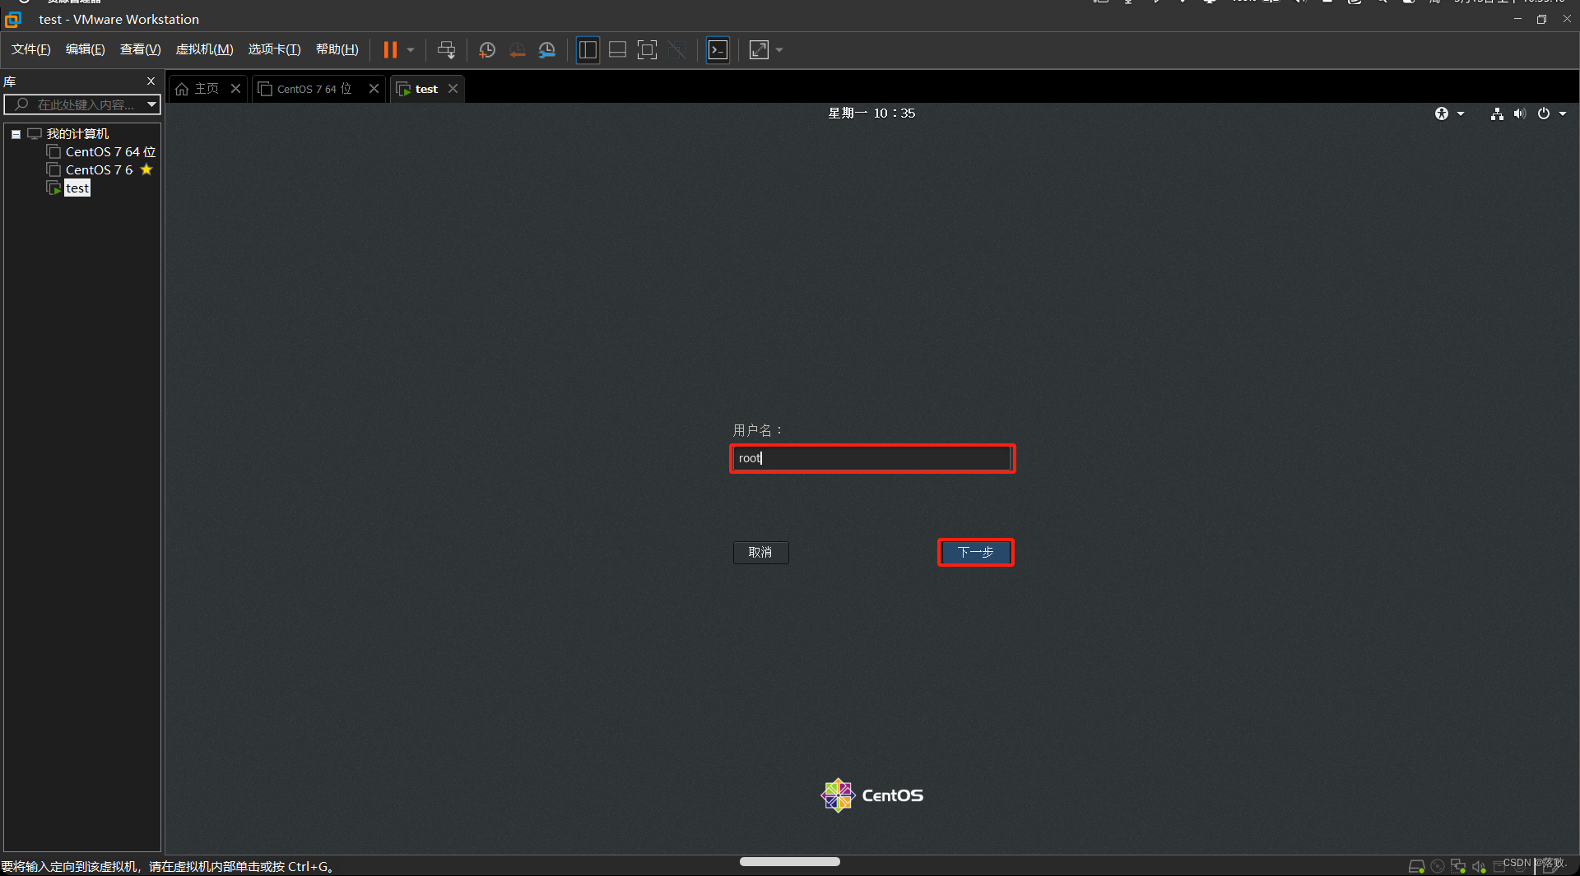1580x876 pixels.
Task: Close the 主页 tab
Action: point(235,89)
